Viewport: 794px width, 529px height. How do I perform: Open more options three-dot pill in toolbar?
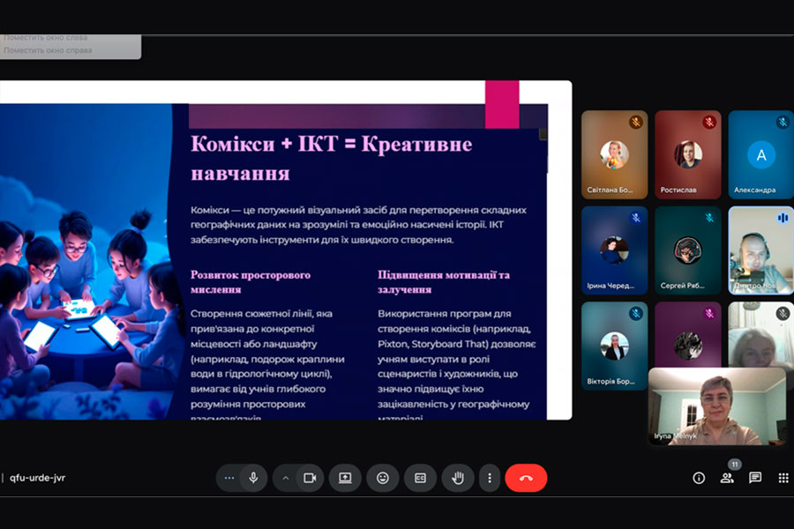coord(228,478)
